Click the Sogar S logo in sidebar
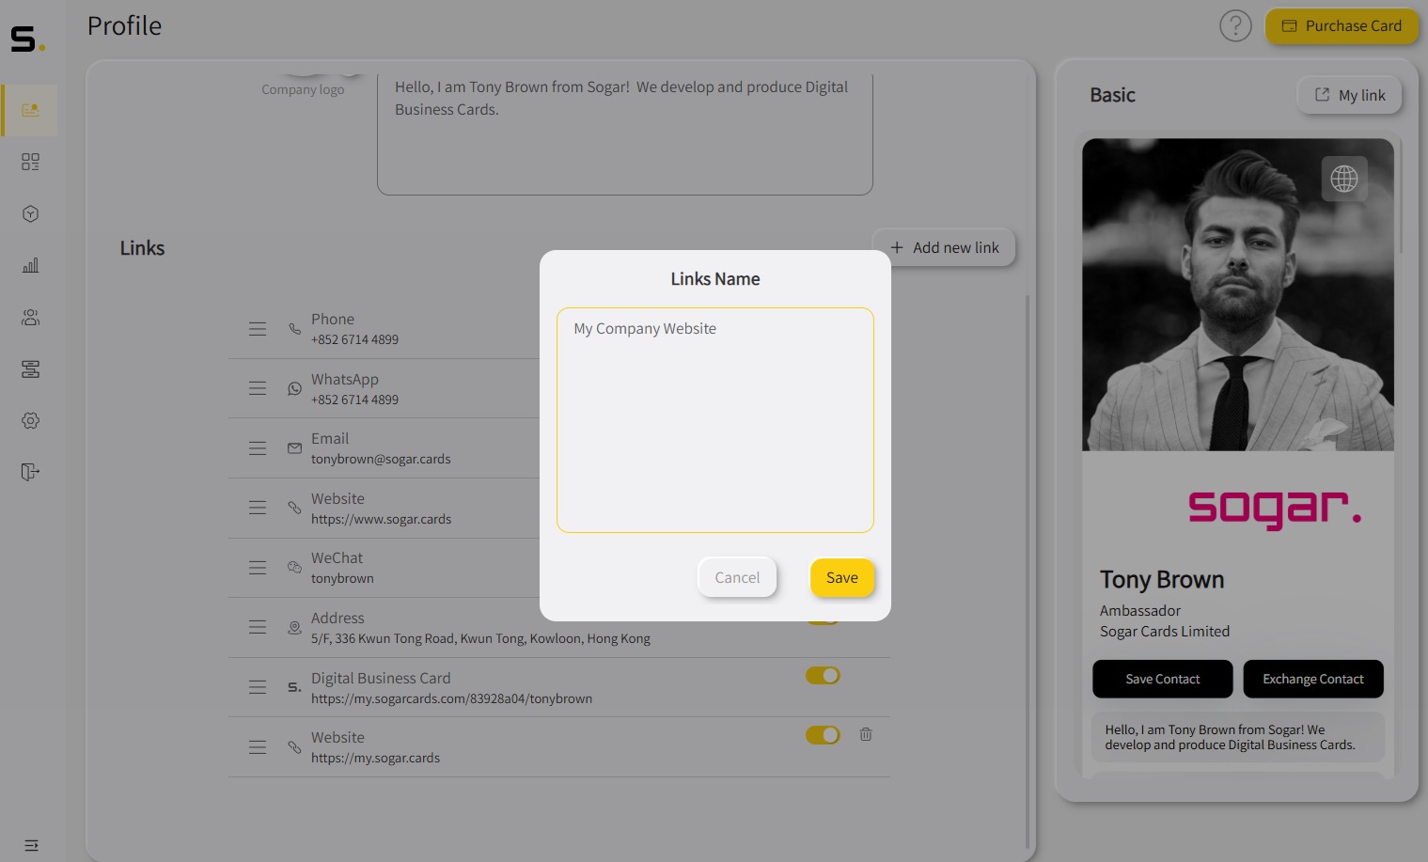1428x862 pixels. point(27,39)
